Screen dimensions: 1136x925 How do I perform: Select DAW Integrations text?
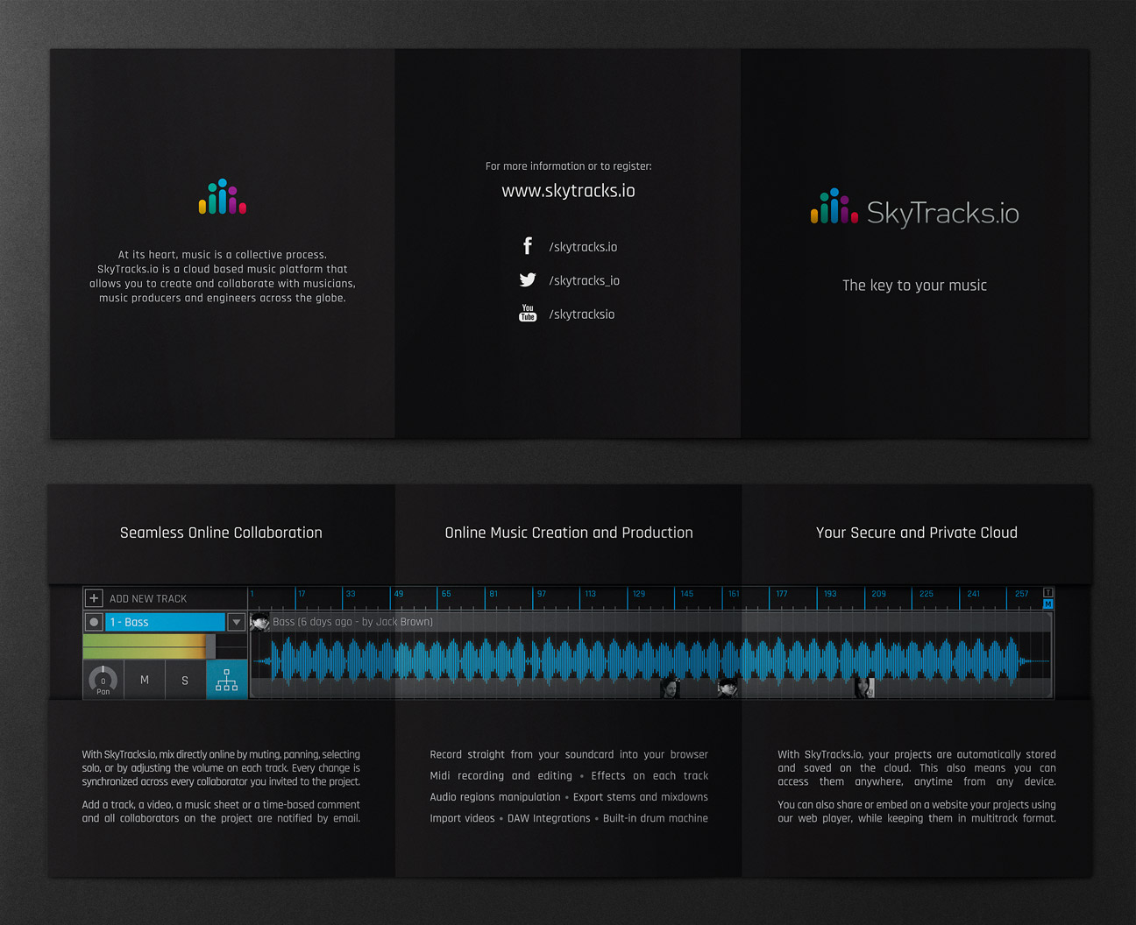point(549,818)
